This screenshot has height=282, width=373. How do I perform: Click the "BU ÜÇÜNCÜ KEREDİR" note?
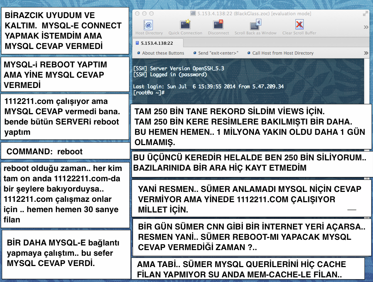point(252,164)
